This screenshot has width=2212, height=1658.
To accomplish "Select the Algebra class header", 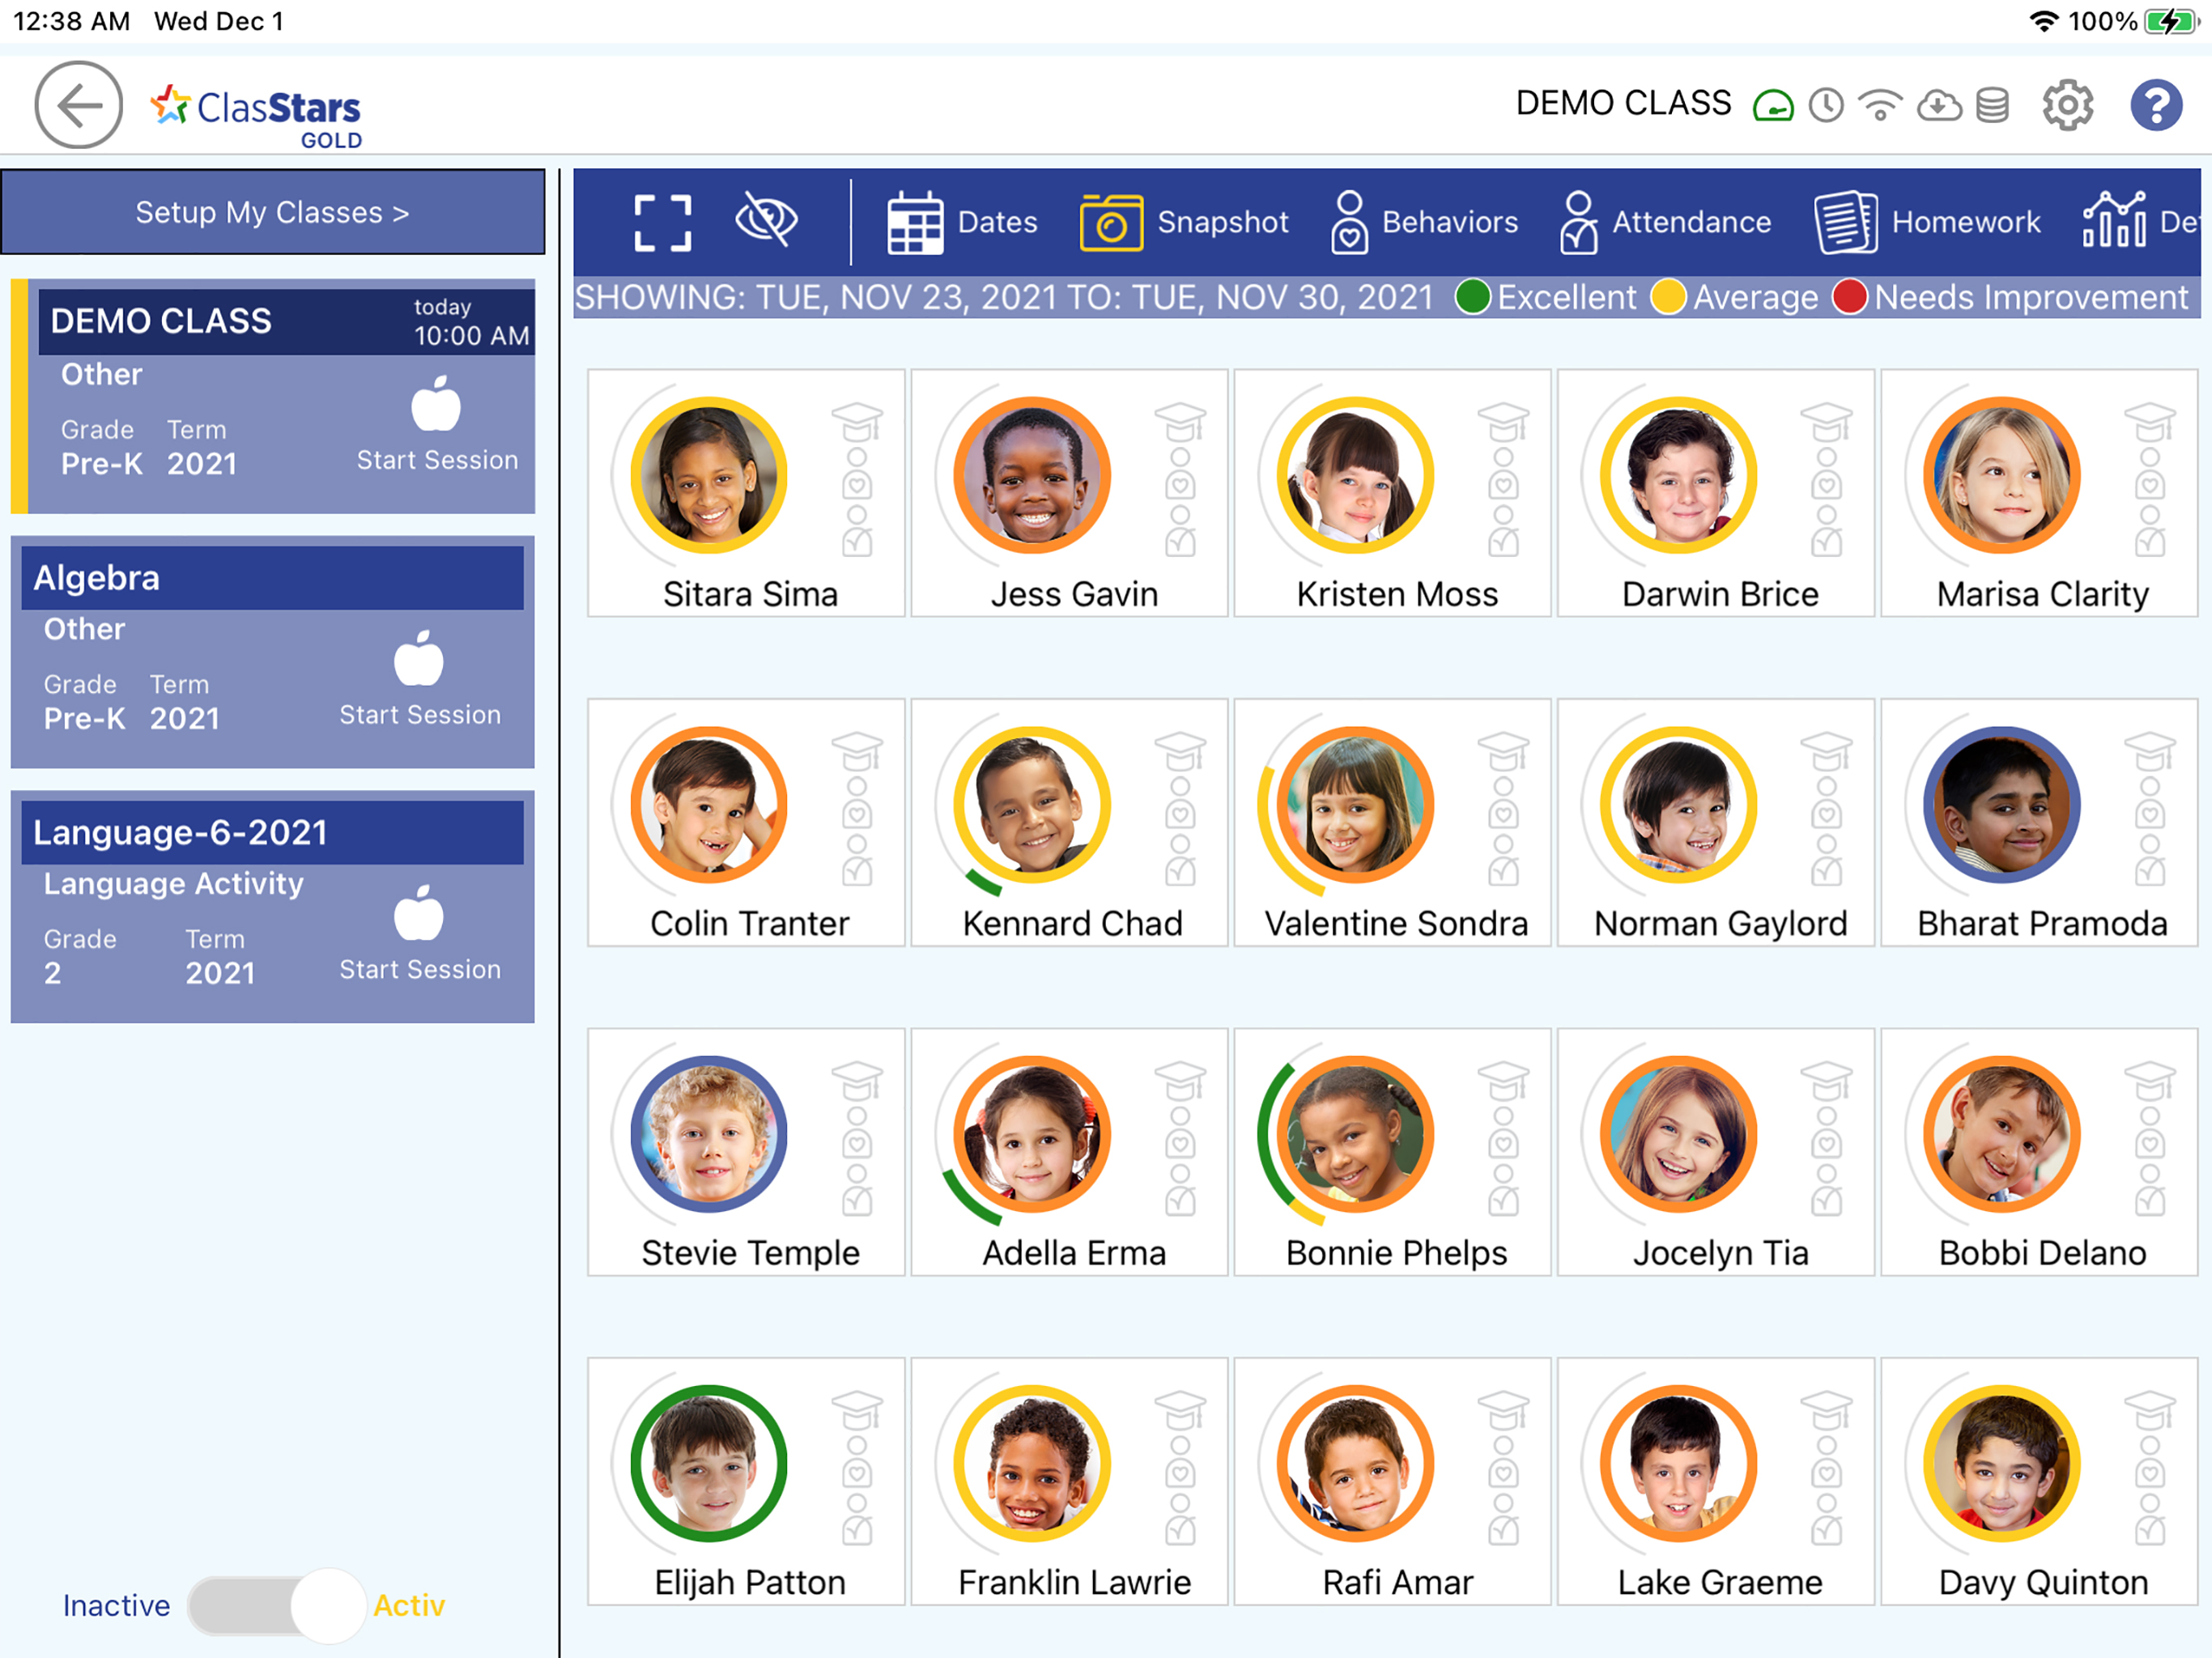I will [272, 577].
